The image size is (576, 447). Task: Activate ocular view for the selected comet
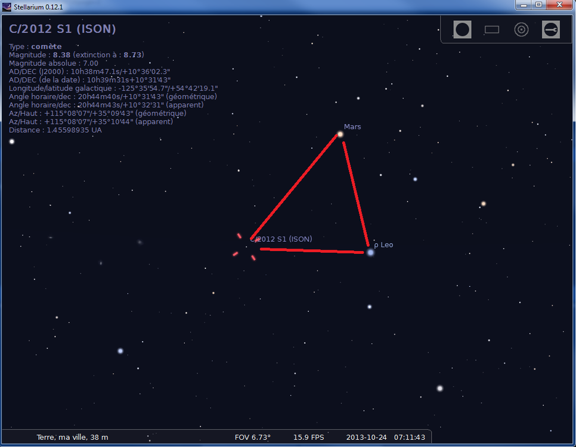(x=462, y=29)
